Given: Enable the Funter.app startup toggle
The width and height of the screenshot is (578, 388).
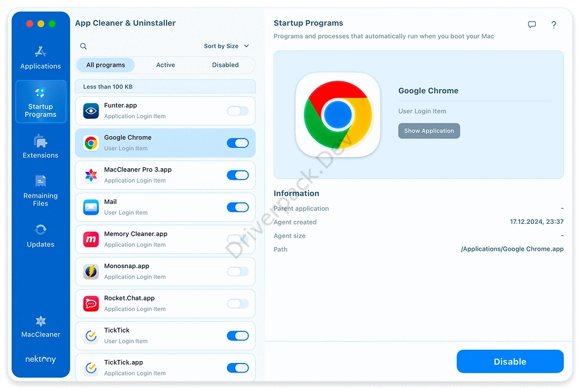Looking at the screenshot, I should pyautogui.click(x=238, y=111).
